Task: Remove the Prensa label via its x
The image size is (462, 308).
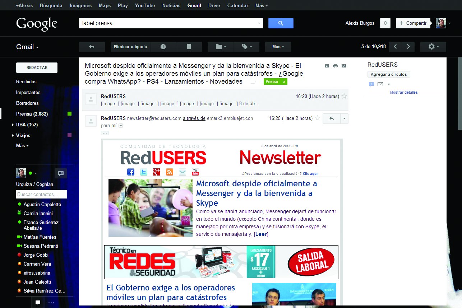Action: click(284, 82)
